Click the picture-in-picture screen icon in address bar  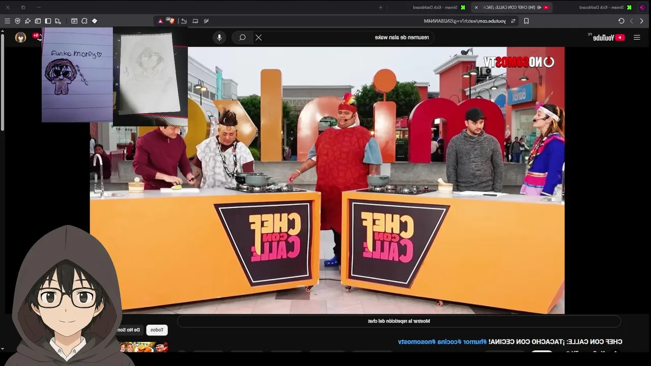coord(195,21)
